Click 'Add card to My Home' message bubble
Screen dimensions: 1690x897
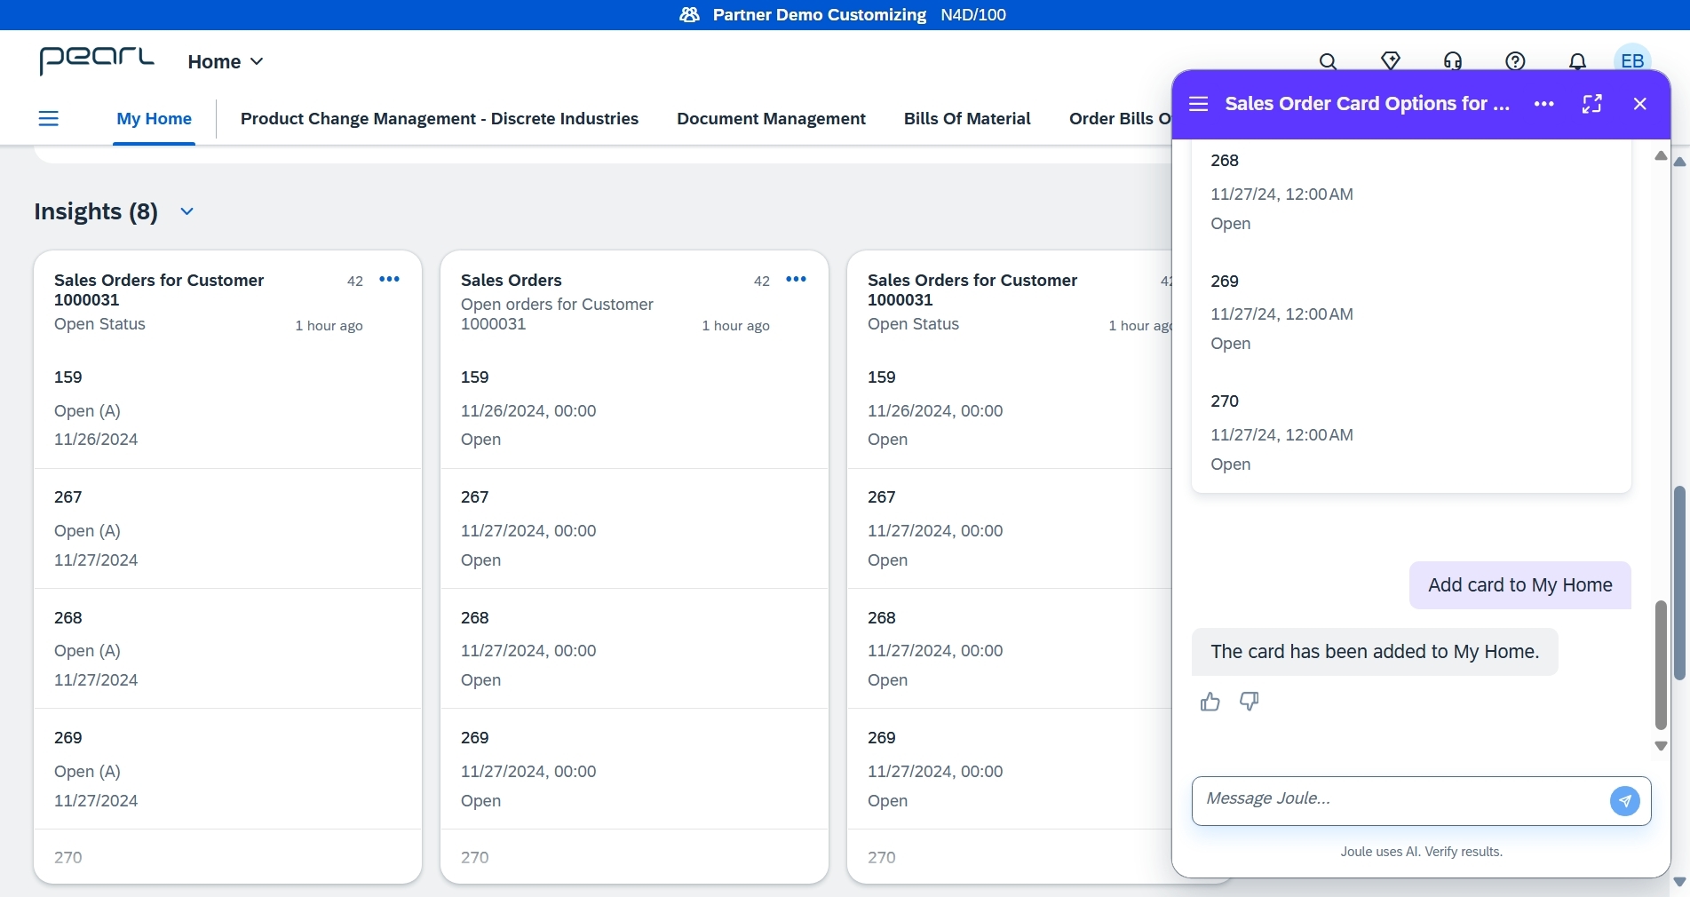pyautogui.click(x=1520, y=585)
